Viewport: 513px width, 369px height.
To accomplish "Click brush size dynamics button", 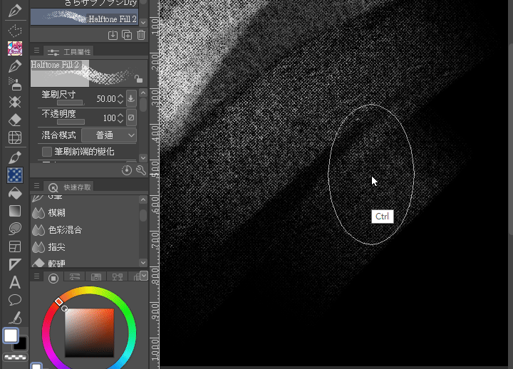I will coord(131,98).
